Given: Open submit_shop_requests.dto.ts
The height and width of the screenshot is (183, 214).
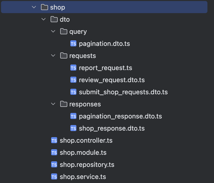Looking at the screenshot, I should (x=123, y=92).
